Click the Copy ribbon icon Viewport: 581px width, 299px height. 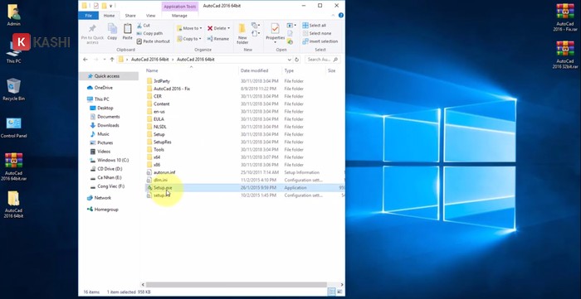point(112,31)
